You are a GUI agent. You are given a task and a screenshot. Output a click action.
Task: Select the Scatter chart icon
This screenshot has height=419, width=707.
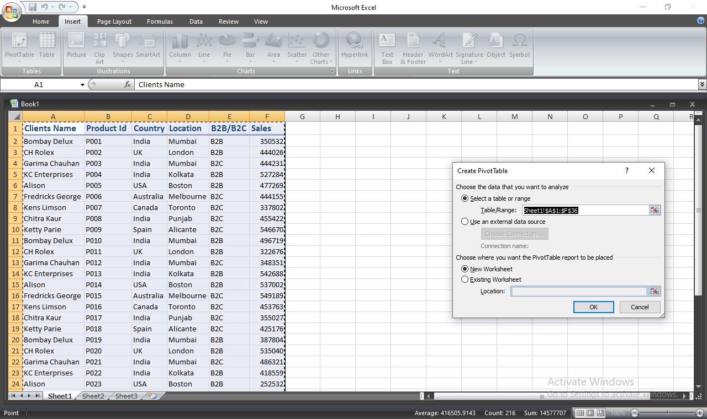(297, 47)
